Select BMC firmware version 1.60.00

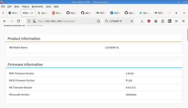coord(130,73)
